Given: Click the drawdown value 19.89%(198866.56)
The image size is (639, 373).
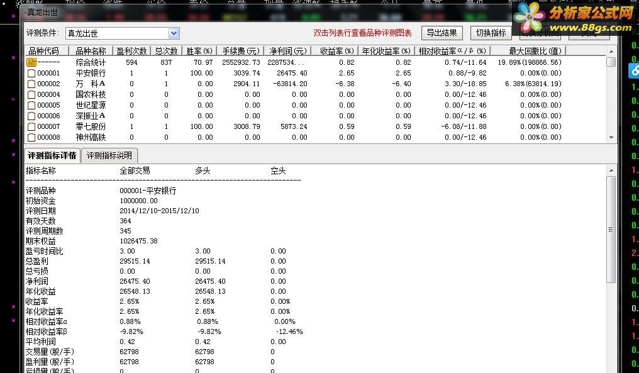Looking at the screenshot, I should tap(530, 62).
